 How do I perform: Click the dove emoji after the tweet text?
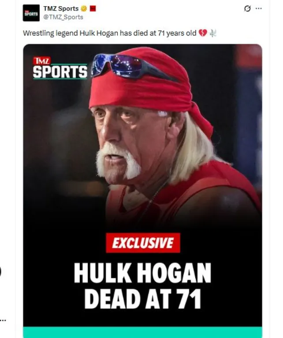click(213, 33)
